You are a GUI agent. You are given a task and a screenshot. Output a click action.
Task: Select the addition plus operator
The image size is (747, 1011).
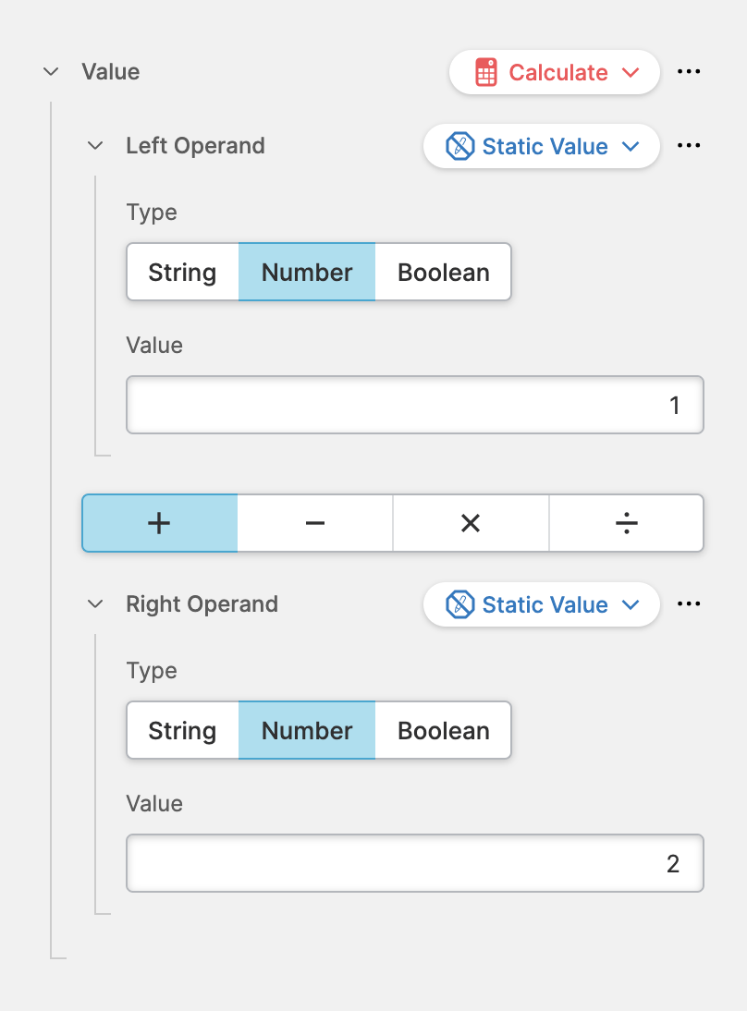[x=159, y=523]
